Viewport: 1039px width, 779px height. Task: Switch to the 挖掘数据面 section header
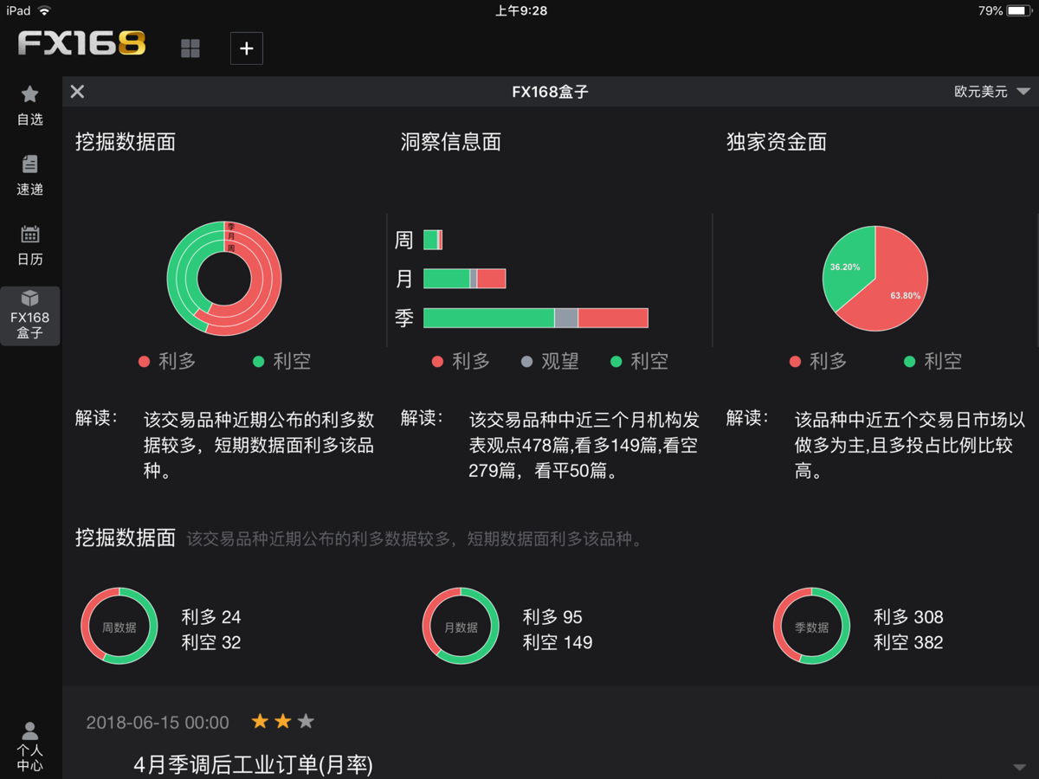click(125, 142)
